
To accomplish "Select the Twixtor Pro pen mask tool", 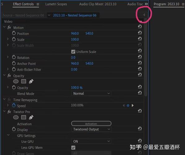I will pyautogui.click(x=31, y=117).
